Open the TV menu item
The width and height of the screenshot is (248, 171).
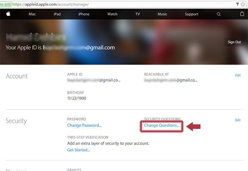(x=138, y=14)
